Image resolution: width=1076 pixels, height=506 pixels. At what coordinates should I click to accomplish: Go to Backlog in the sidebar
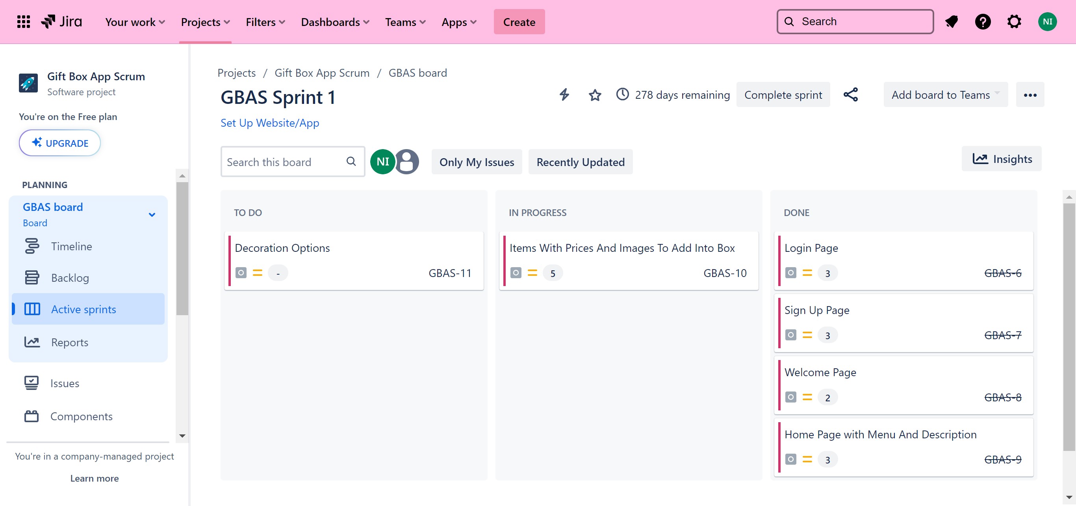70,278
